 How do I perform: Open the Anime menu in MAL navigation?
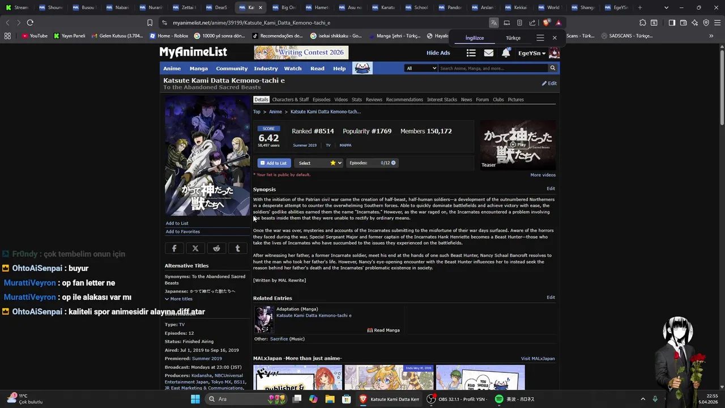point(172,68)
